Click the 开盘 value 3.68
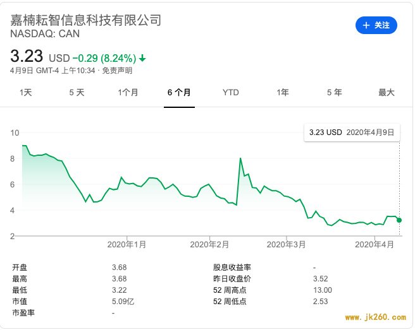 119,268
